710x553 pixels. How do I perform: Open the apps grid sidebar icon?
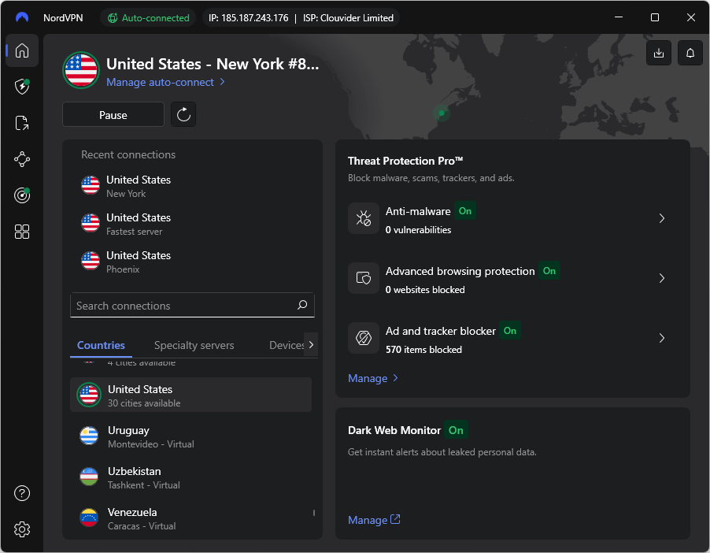21,232
